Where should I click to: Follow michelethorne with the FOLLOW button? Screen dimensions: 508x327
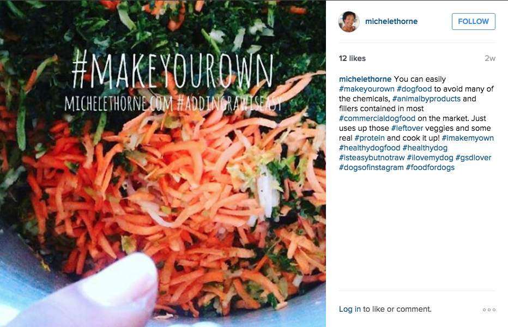(473, 21)
